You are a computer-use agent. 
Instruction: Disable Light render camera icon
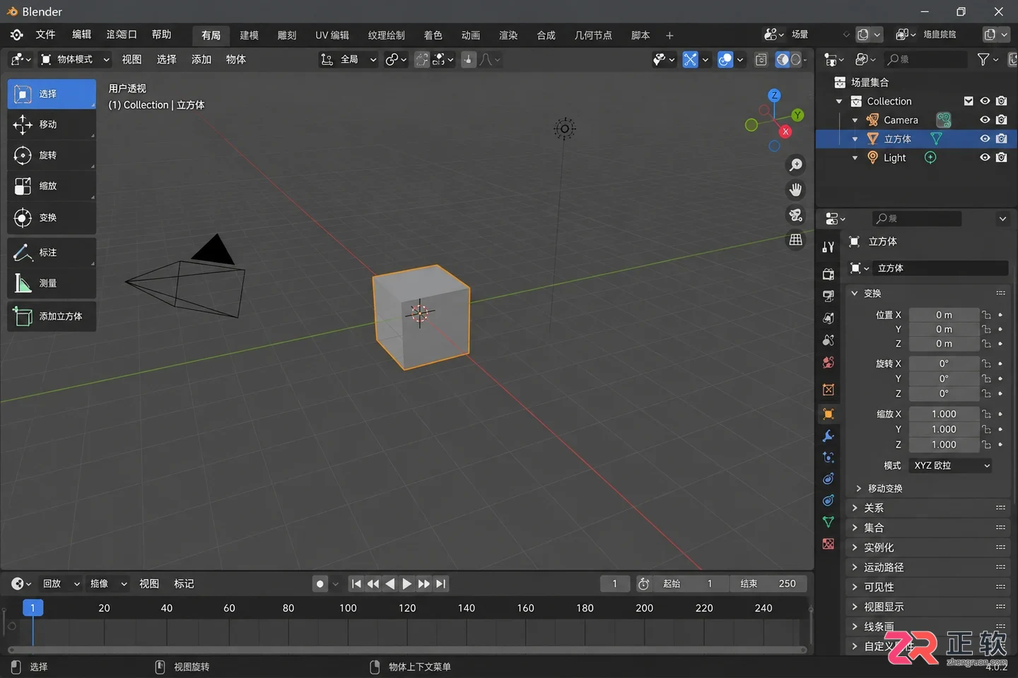(x=1002, y=157)
